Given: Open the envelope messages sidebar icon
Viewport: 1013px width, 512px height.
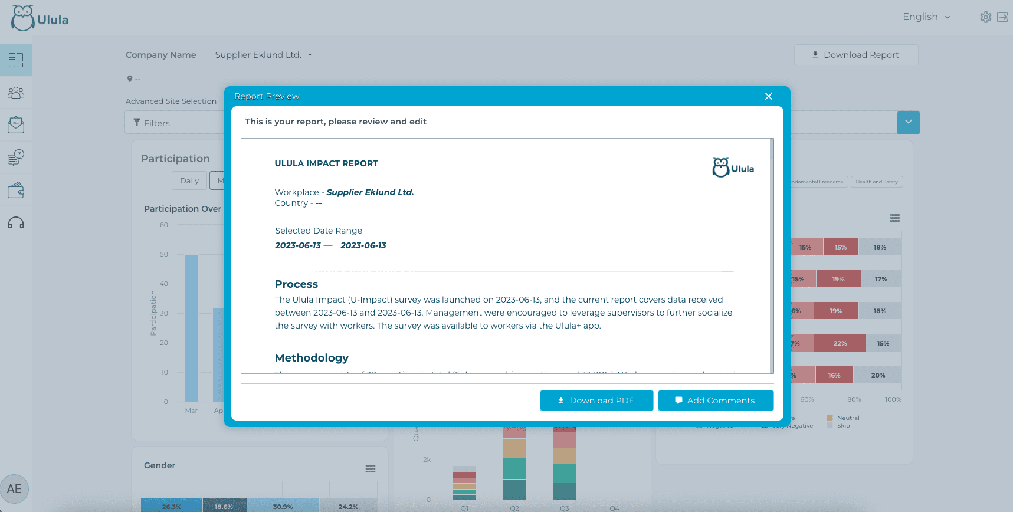Looking at the screenshot, I should point(16,125).
